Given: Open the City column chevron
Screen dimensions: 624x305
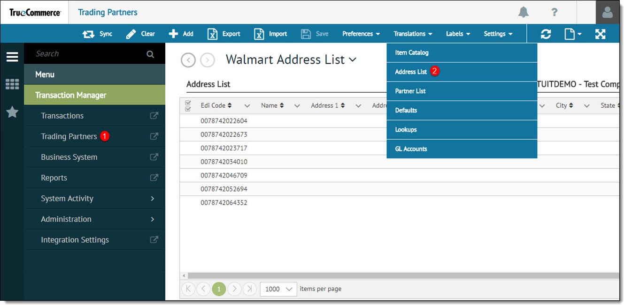Looking at the screenshot, I should [587, 106].
